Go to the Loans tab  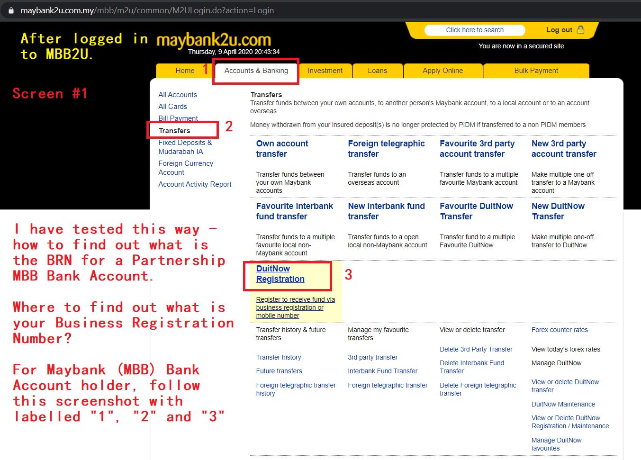(378, 71)
